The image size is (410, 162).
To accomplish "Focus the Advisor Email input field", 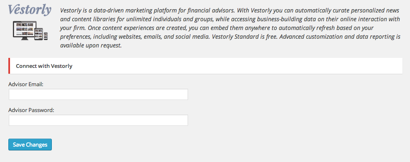I will click(x=98, y=94).
